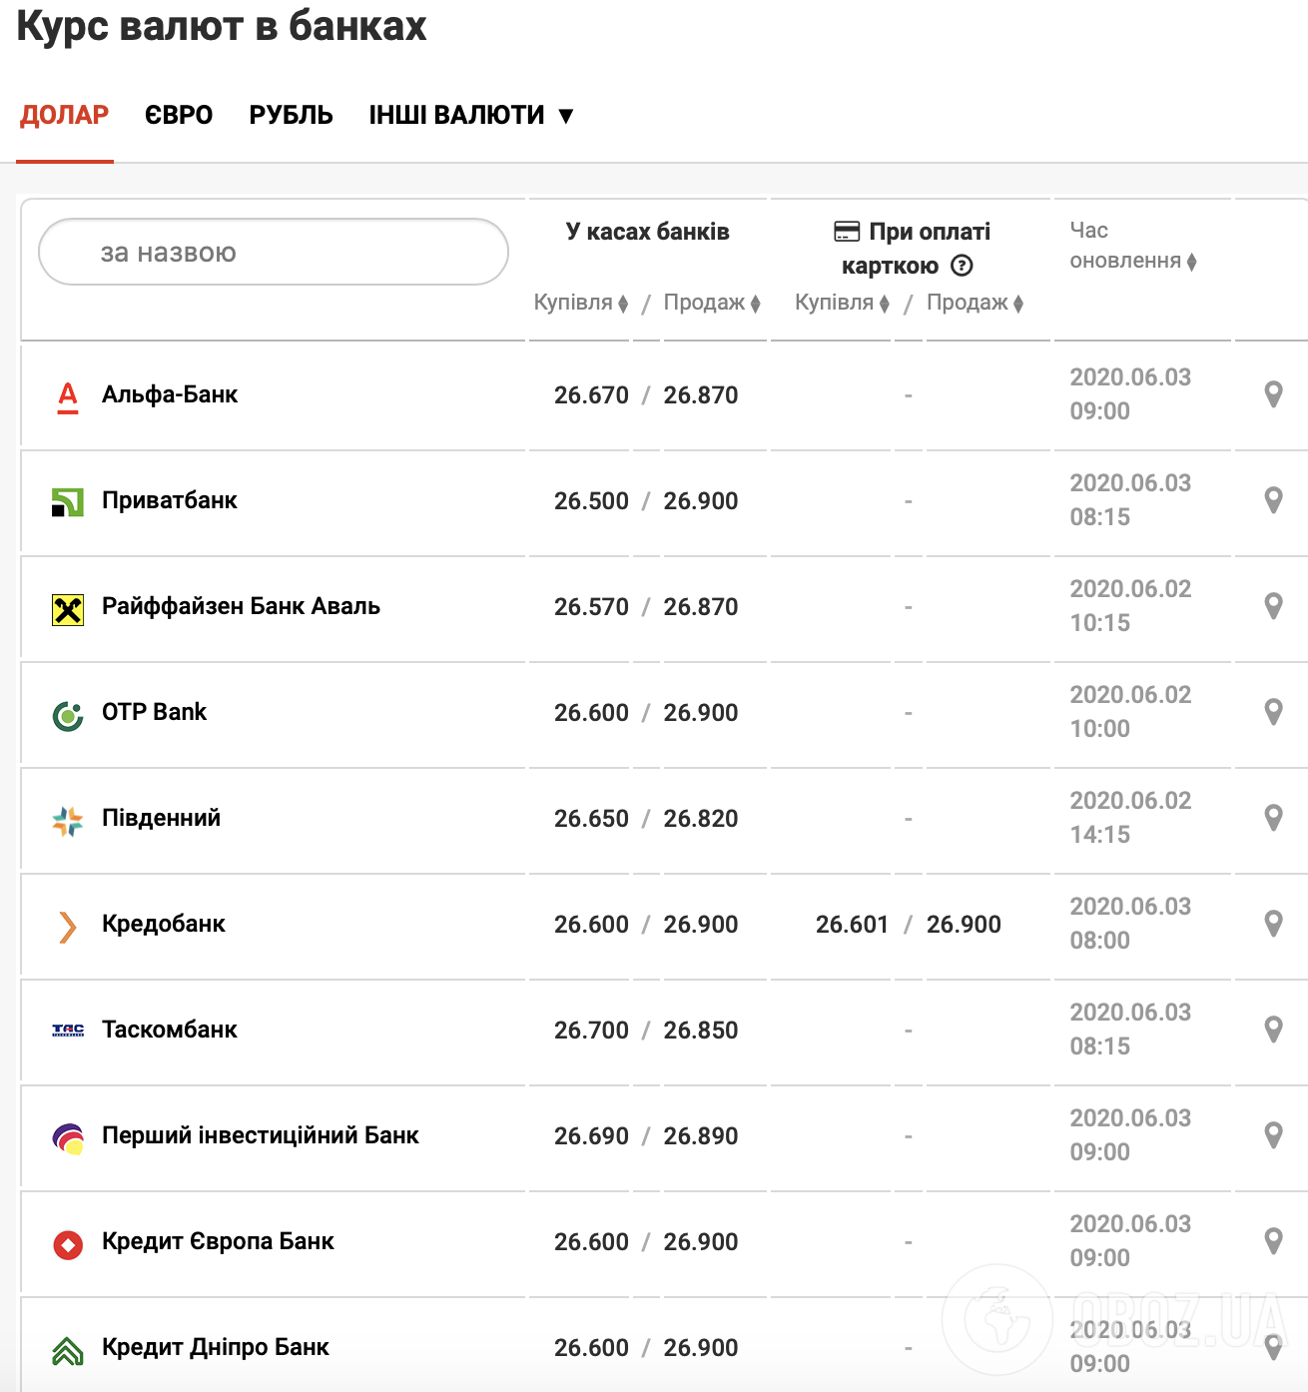Open the Таскомбанк link
The image size is (1308, 1392).
(x=170, y=1030)
